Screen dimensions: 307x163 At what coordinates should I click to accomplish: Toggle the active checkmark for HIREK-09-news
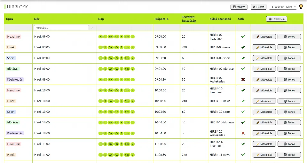pyautogui.click(x=243, y=47)
